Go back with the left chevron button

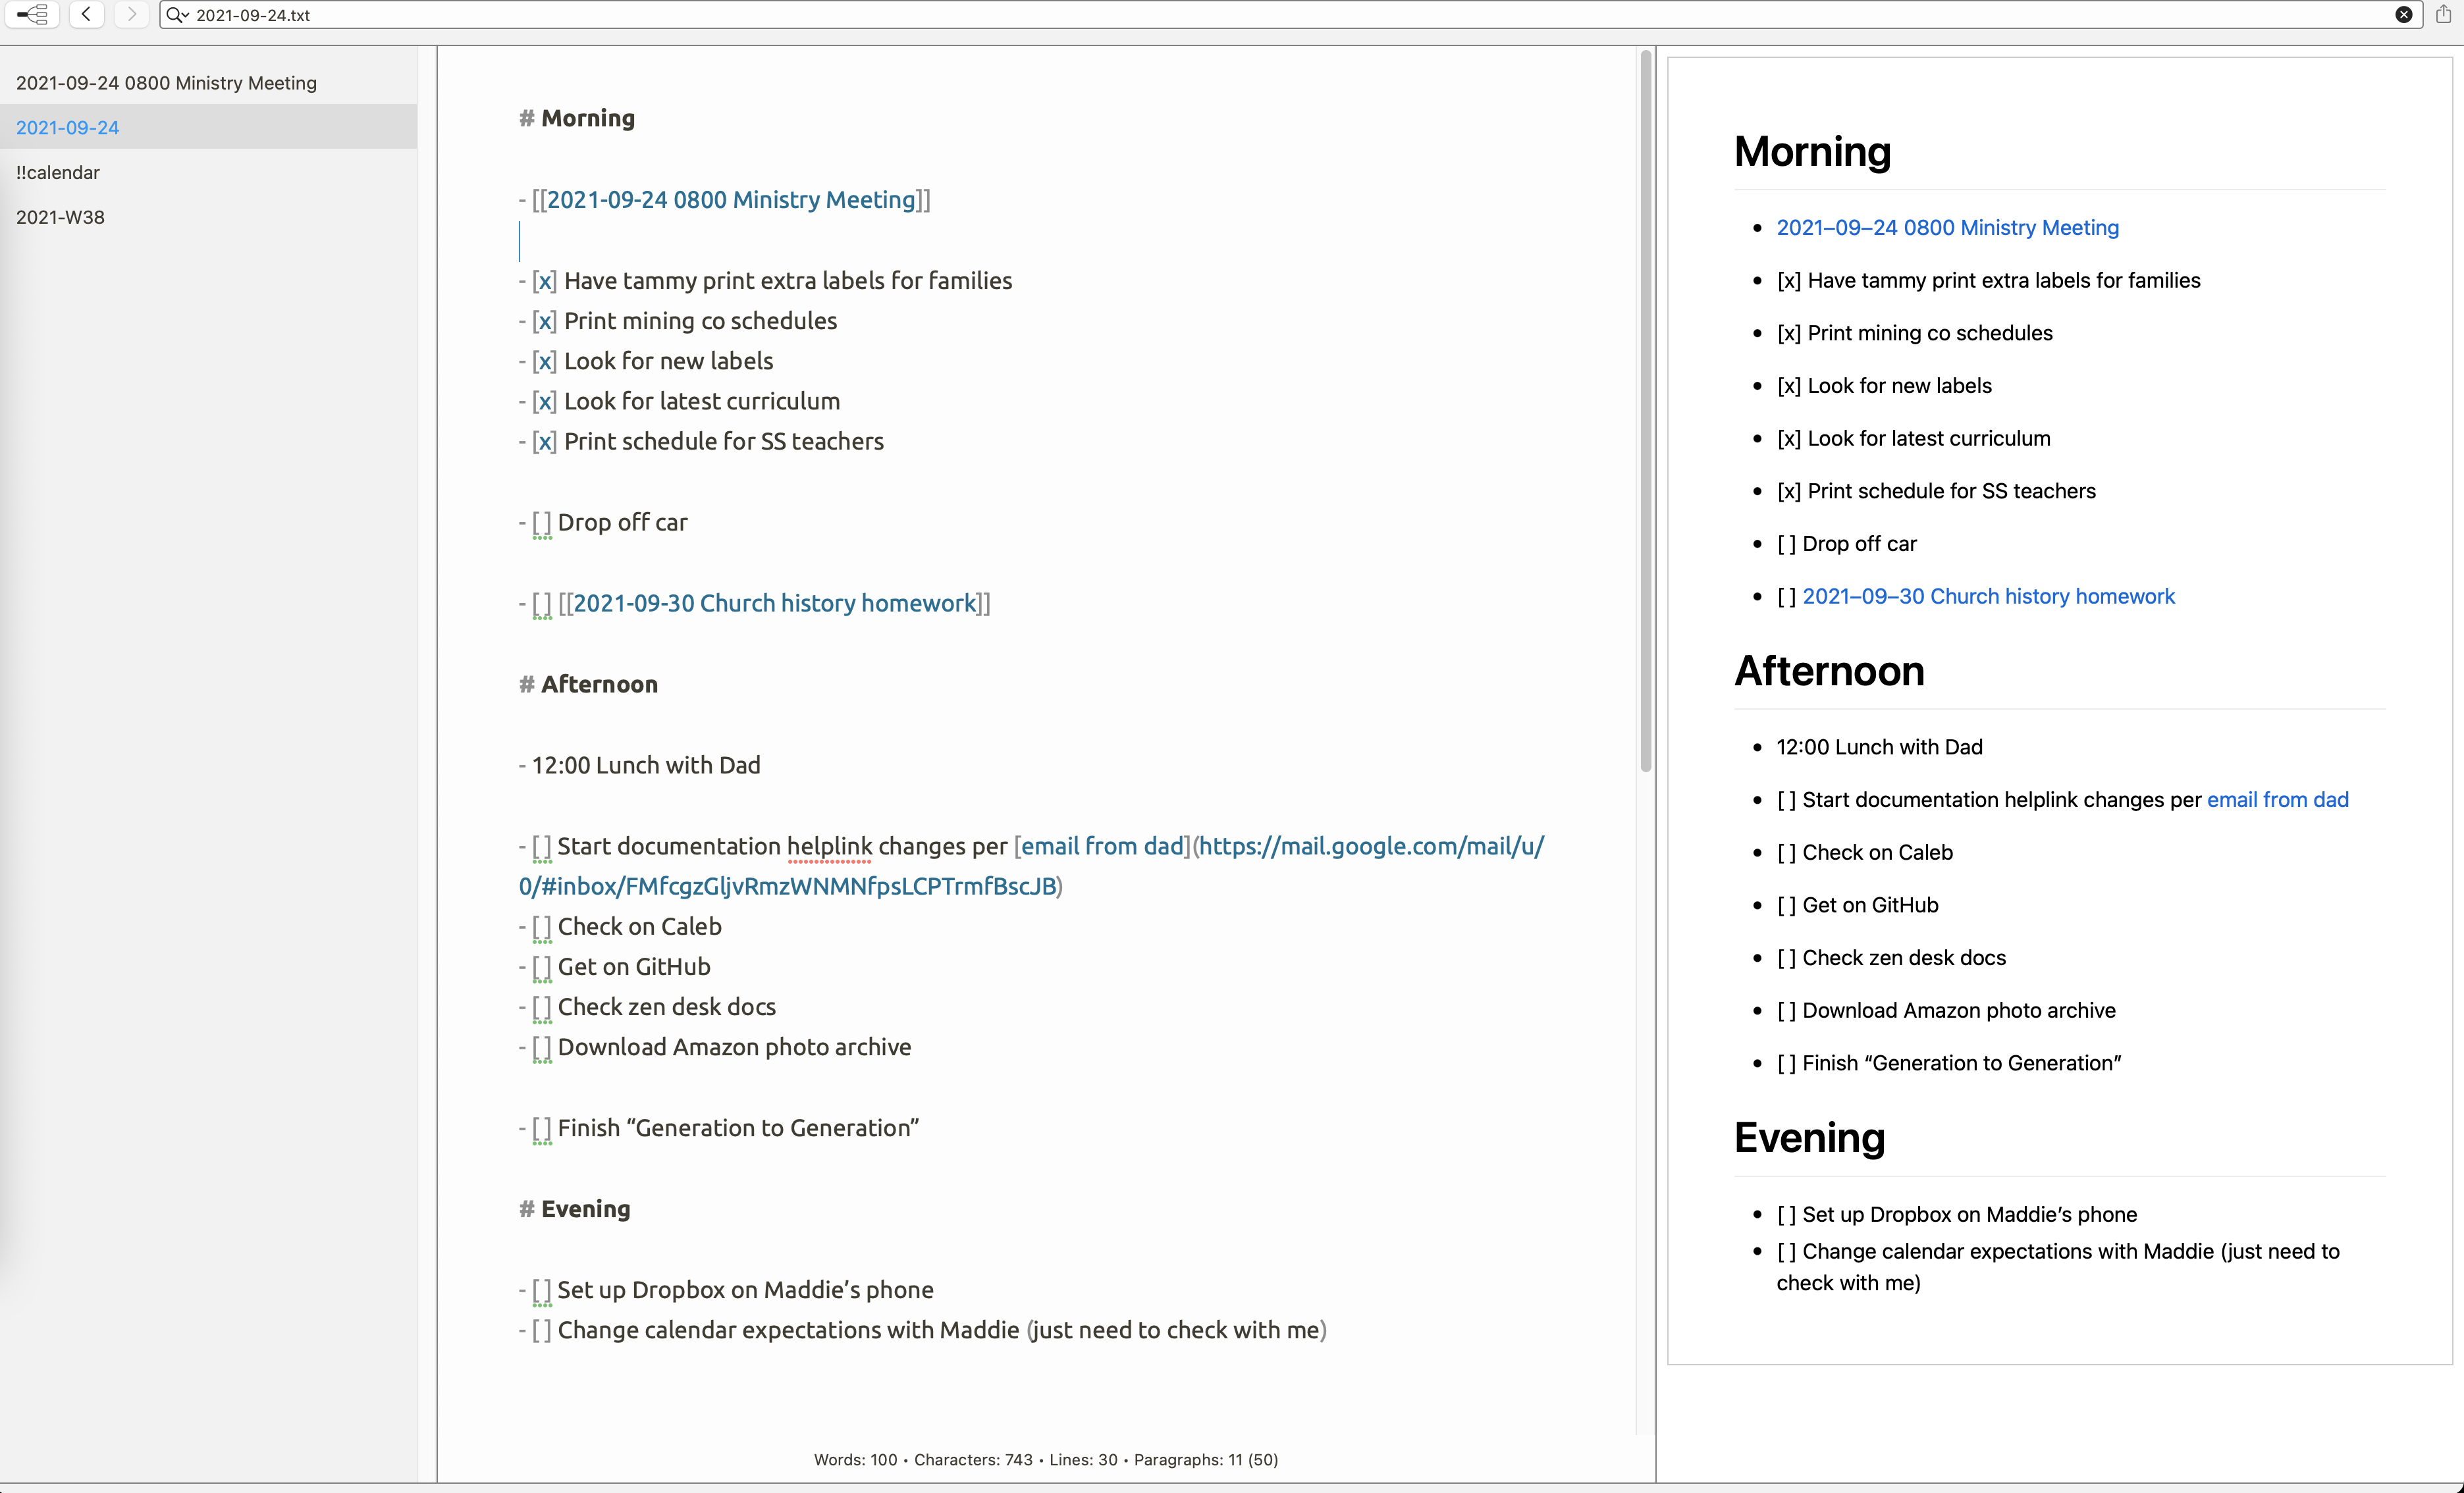click(x=87, y=14)
